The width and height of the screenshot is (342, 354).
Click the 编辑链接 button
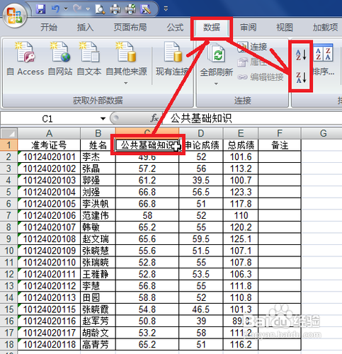coord(261,77)
